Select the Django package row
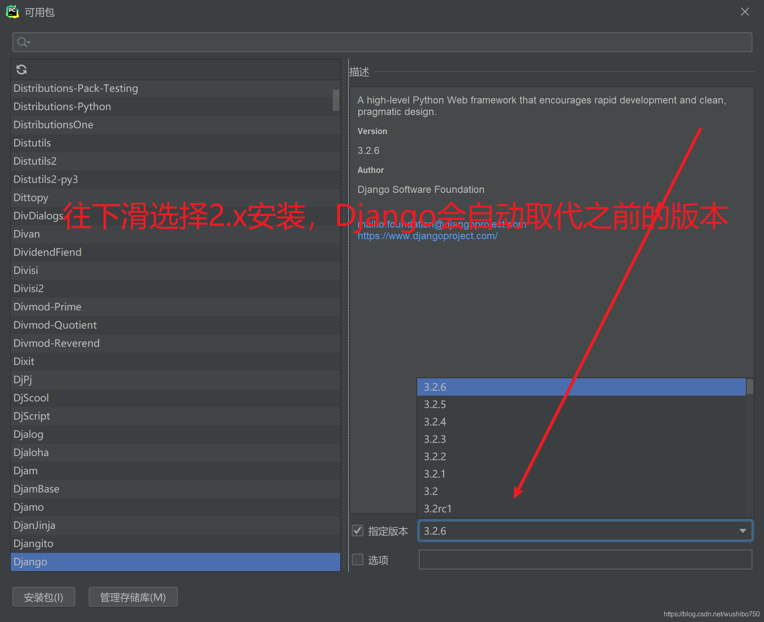 pos(175,562)
